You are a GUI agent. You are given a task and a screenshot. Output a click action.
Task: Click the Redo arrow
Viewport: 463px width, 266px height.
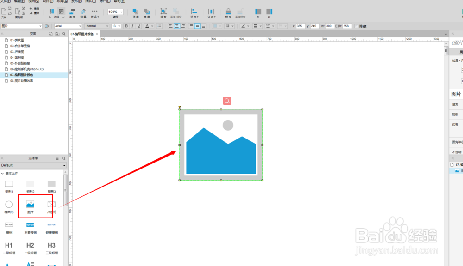[x=31, y=13]
